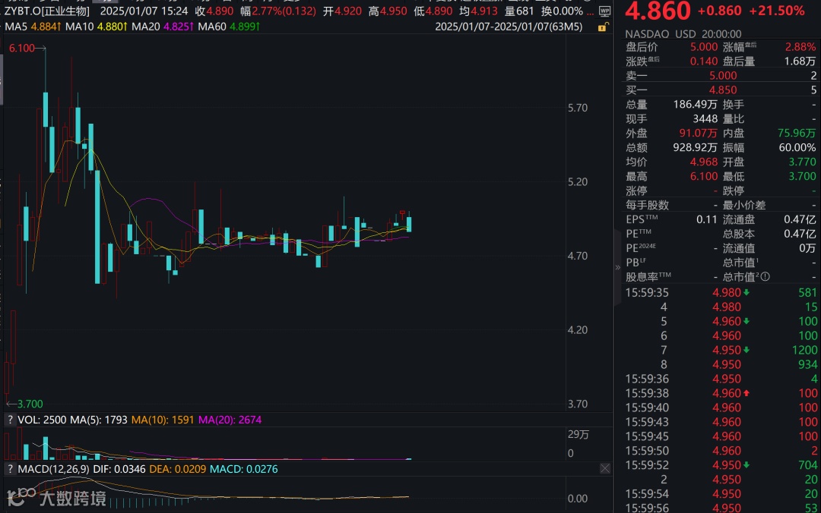Select the MA20 4.825 indicator label
Image resolution: width=821 pixels, height=513 pixels.
pos(163,26)
